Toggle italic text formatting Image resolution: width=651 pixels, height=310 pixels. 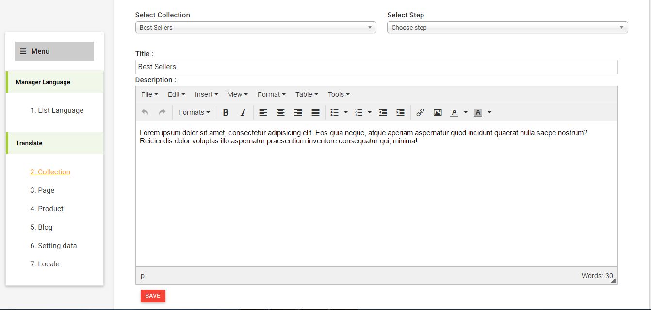click(243, 112)
